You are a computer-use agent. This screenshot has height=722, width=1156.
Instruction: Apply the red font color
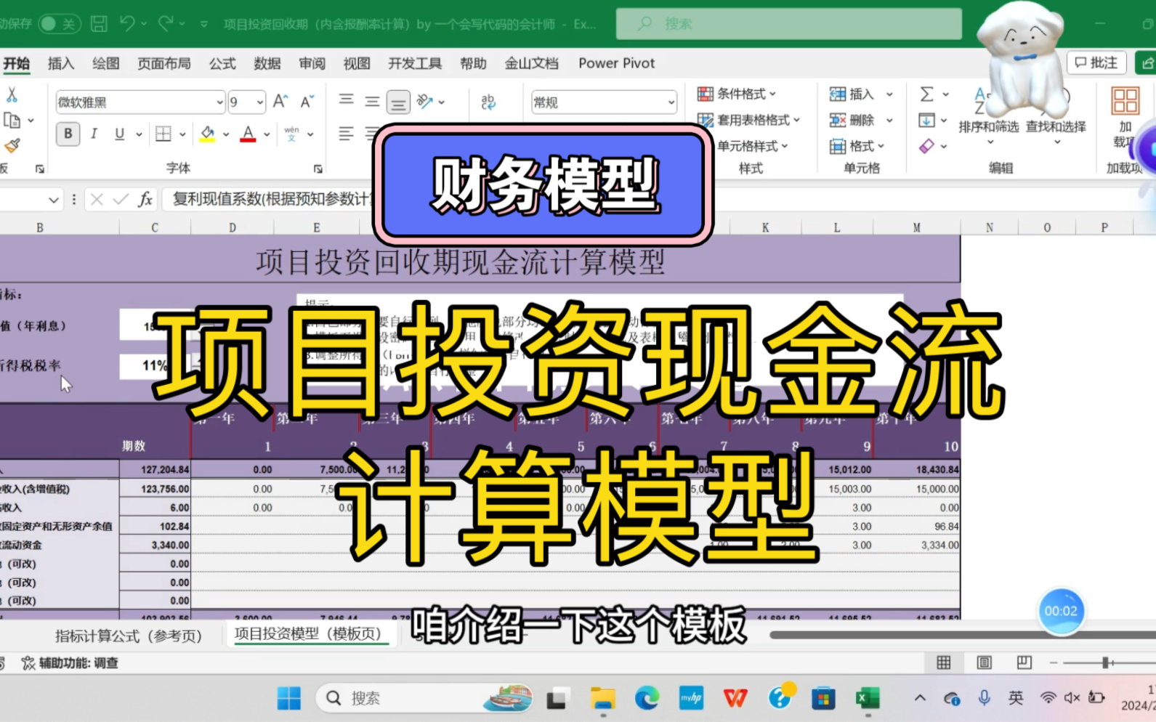click(248, 134)
